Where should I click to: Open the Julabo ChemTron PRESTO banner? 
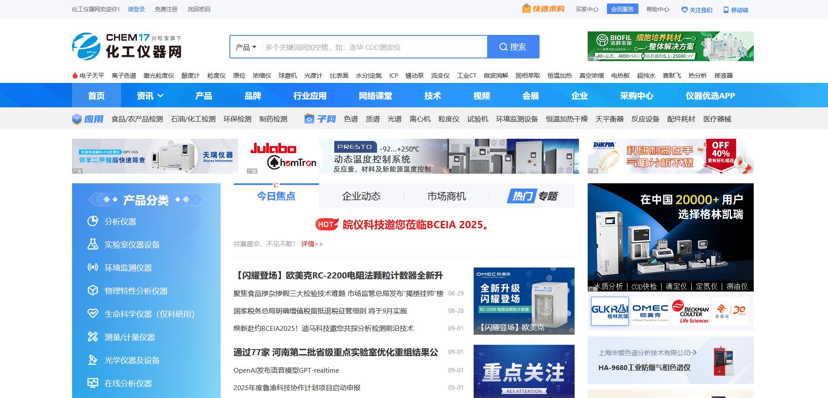point(413,156)
